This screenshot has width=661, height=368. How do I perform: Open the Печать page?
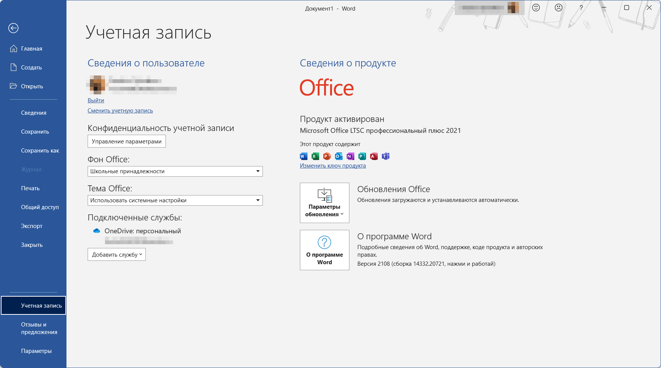30,188
